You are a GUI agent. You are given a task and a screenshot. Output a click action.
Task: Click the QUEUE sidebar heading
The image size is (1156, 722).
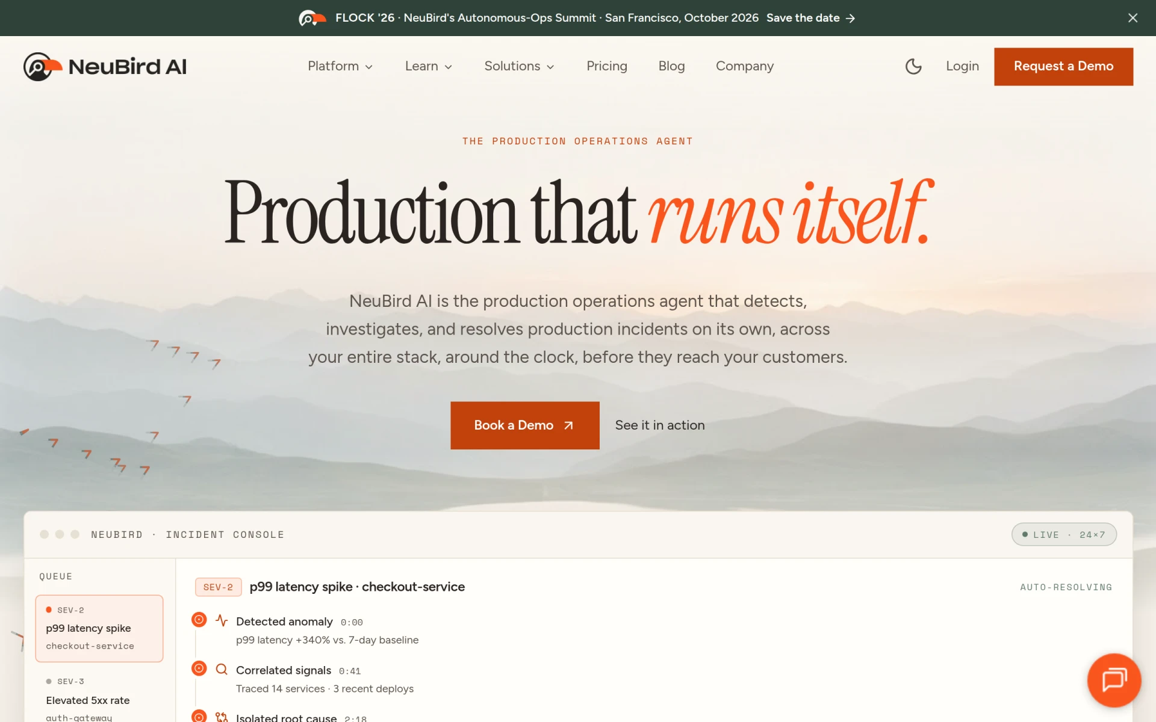pos(56,576)
